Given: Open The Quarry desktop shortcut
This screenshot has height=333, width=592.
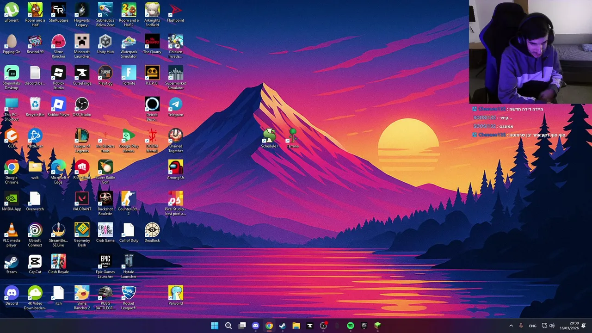Looking at the screenshot, I should 152,44.
